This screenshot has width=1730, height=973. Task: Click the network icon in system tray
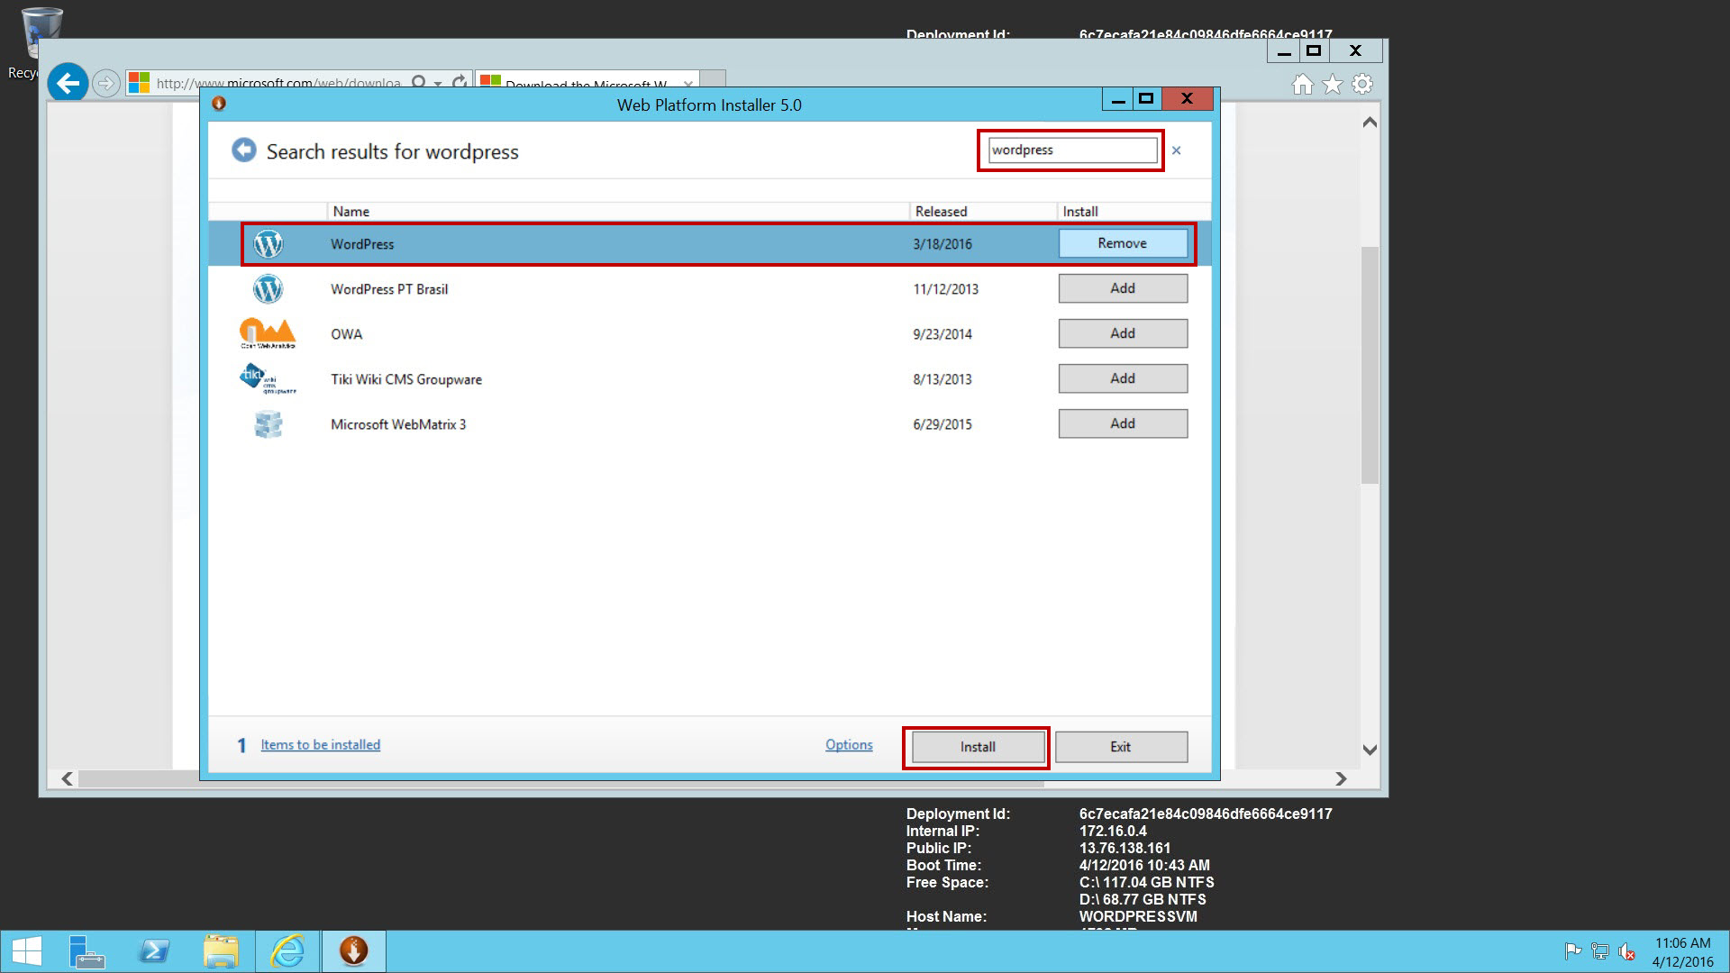1600,951
